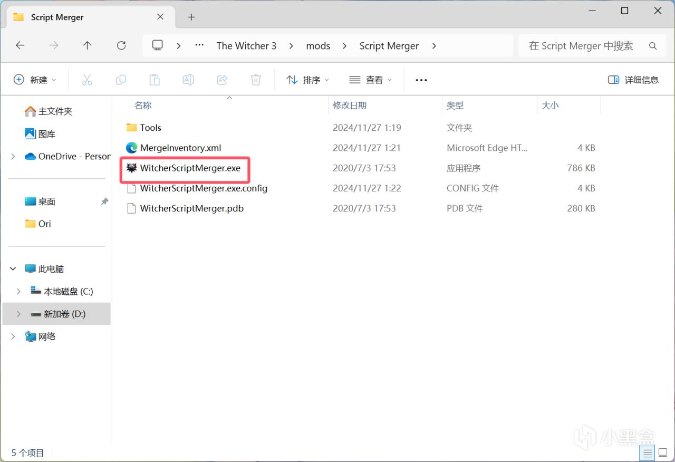Click the Copy icon in toolbar

click(121, 80)
